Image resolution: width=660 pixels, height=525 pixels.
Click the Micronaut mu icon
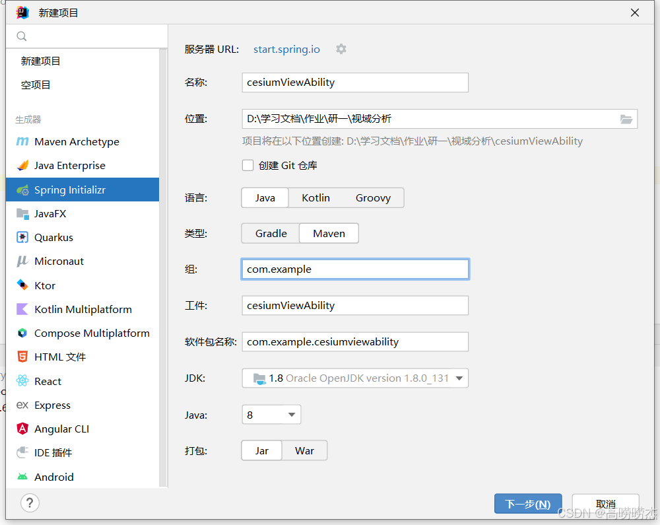pyautogui.click(x=22, y=262)
